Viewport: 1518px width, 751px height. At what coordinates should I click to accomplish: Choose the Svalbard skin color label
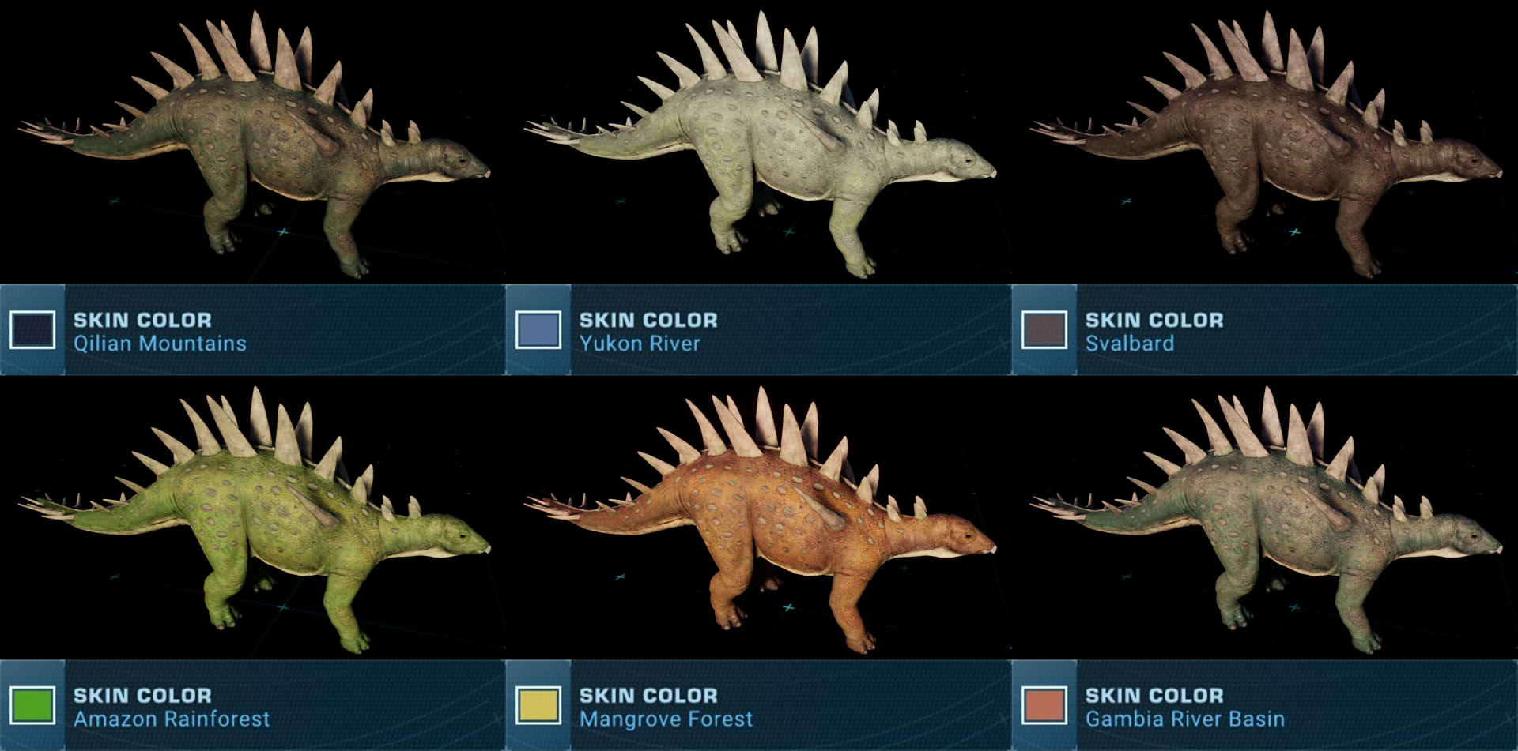coord(1129,344)
